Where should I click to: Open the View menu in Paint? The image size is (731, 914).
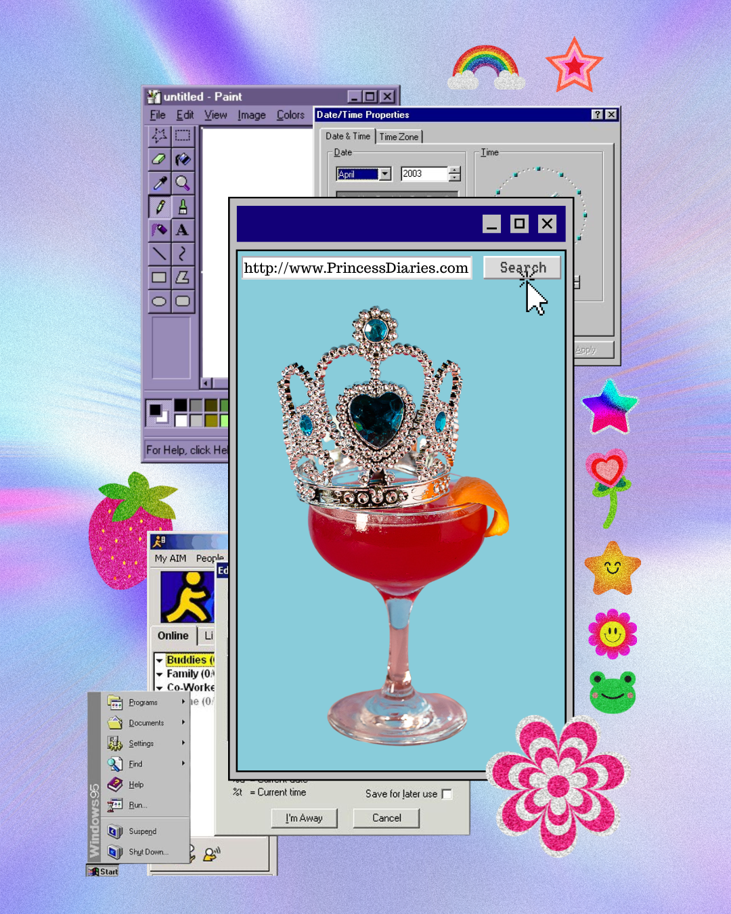click(x=216, y=115)
